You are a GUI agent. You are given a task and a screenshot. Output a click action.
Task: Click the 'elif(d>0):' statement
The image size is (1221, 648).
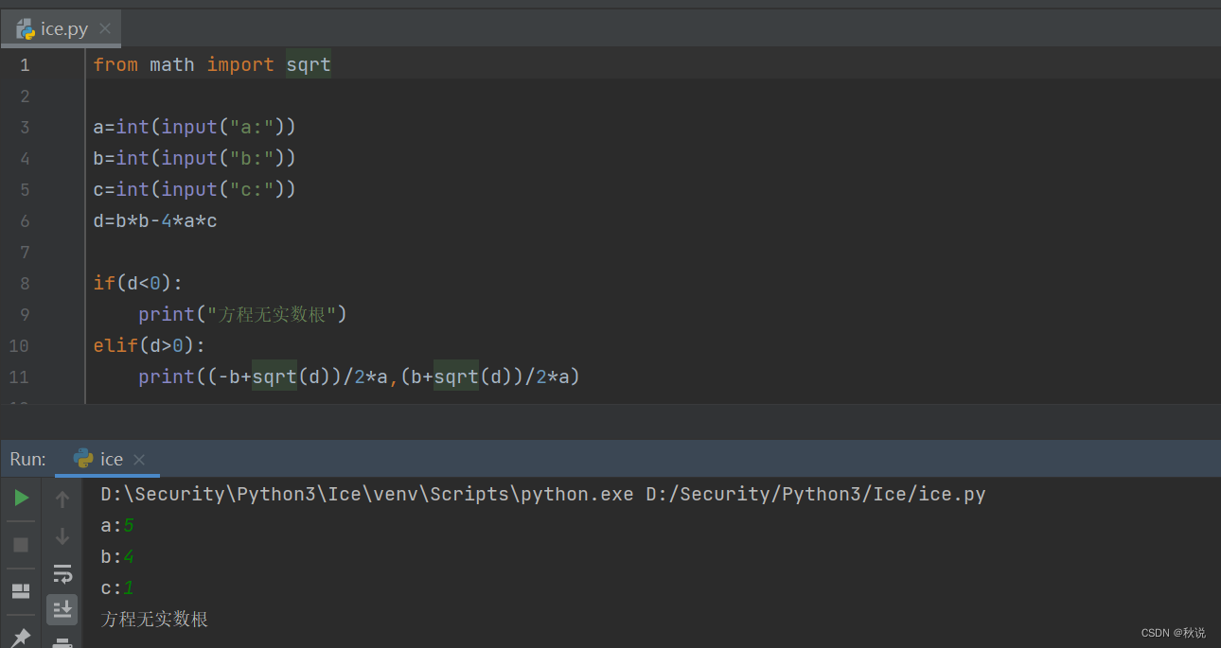coord(150,345)
